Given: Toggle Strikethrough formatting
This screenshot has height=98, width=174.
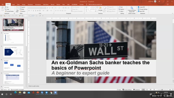Looking at the screenshot, I should click(x=38, y=11).
